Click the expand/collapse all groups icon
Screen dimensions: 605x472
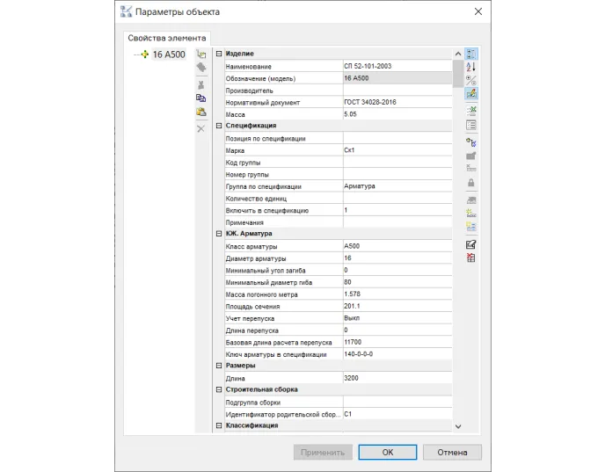click(x=470, y=80)
